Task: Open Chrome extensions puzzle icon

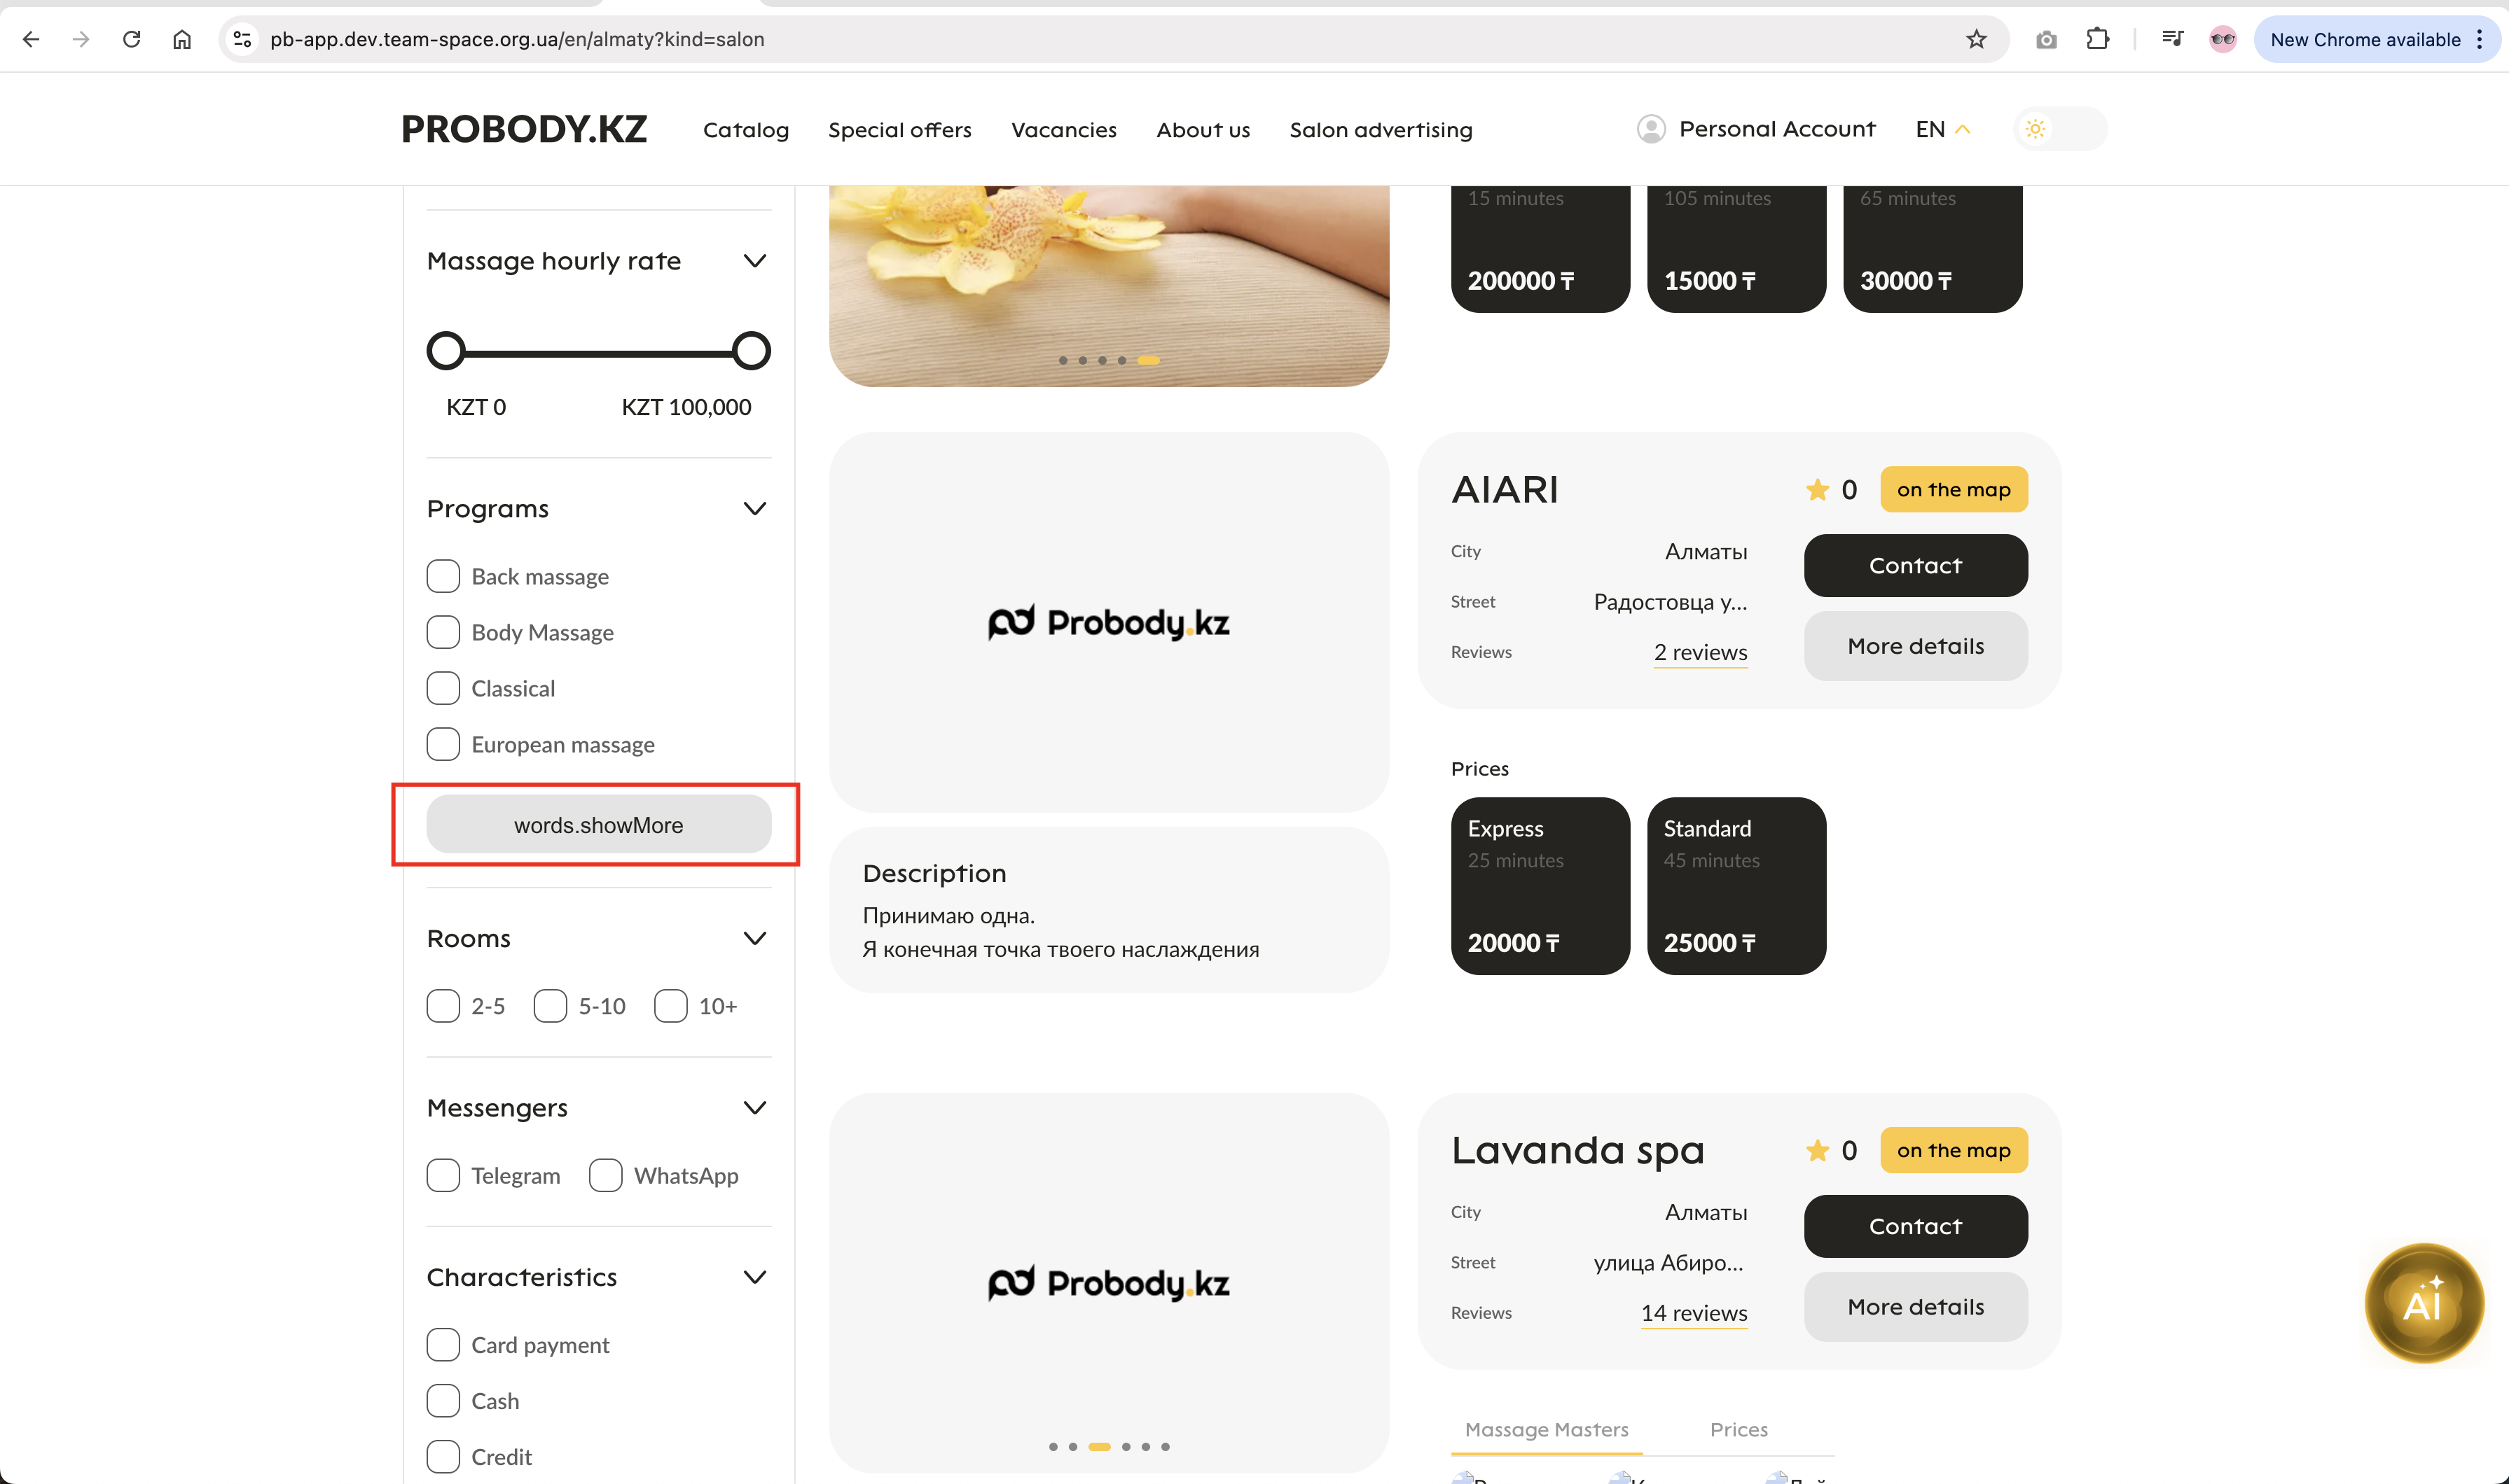Action: pos(2097,39)
